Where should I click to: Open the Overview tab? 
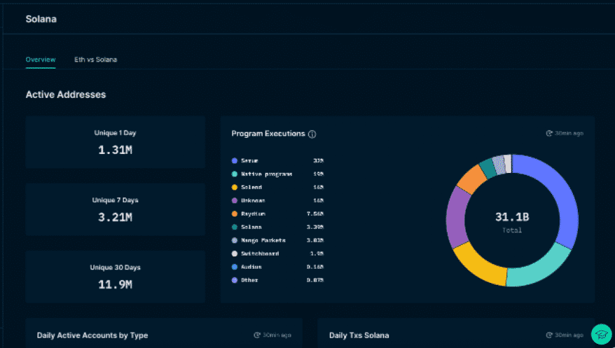(41, 60)
